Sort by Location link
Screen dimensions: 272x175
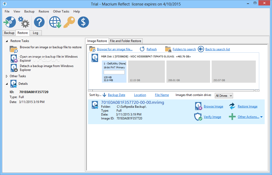pos(140,95)
